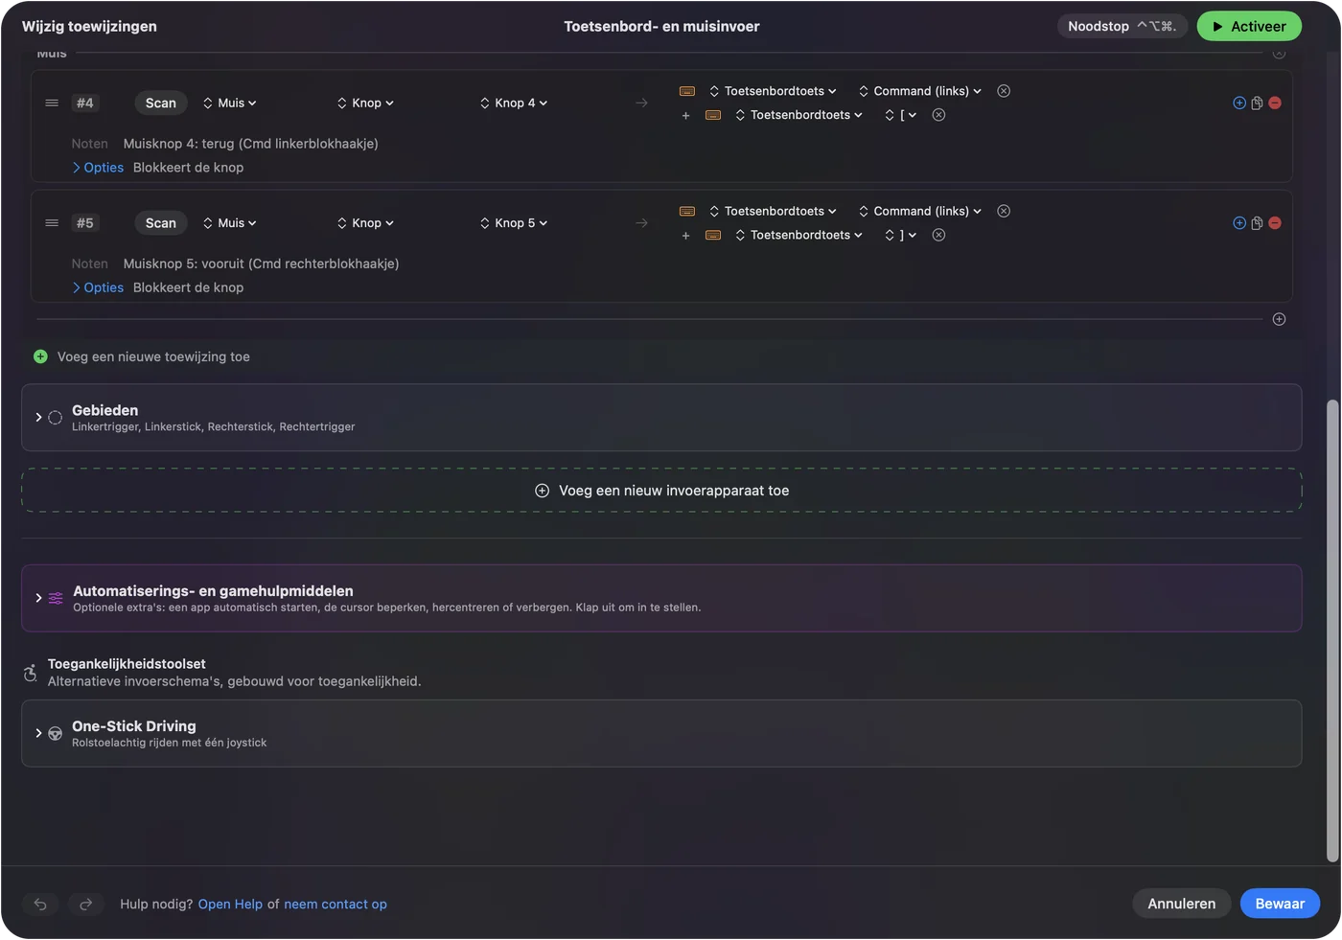Expand Opties for mapping #4
This screenshot has height=940, width=1342.
[x=98, y=168]
